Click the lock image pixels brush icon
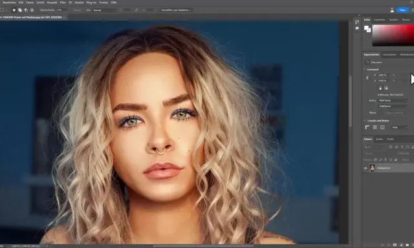The width and height of the screenshot is (414, 248). [380, 160]
